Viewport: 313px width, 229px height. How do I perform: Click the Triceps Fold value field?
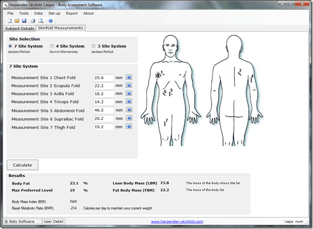click(103, 102)
